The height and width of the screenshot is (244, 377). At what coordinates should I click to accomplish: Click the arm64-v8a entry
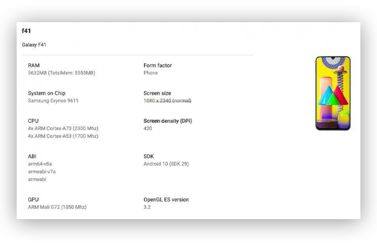(40, 164)
